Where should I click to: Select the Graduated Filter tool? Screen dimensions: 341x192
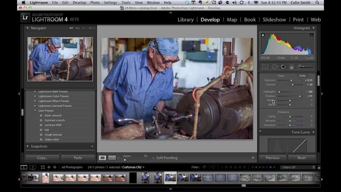click(291, 67)
